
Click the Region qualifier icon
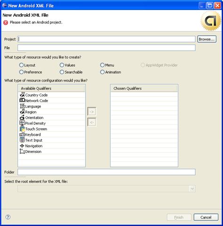pyautogui.click(x=22, y=112)
